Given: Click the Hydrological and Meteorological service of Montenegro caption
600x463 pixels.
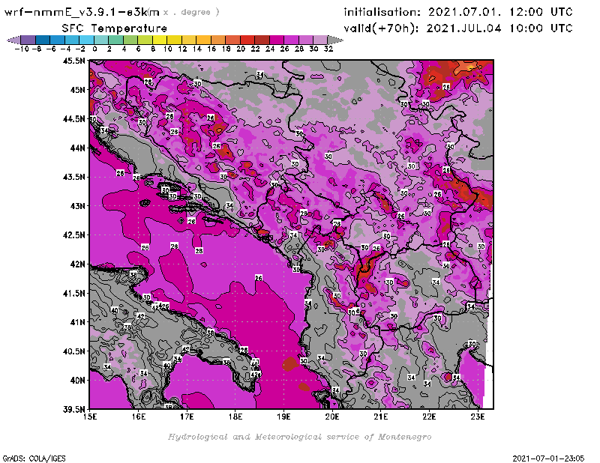Looking at the screenshot, I should 299,437.
